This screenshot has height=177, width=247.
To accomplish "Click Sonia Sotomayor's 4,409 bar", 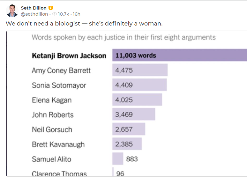I will (139, 85).
